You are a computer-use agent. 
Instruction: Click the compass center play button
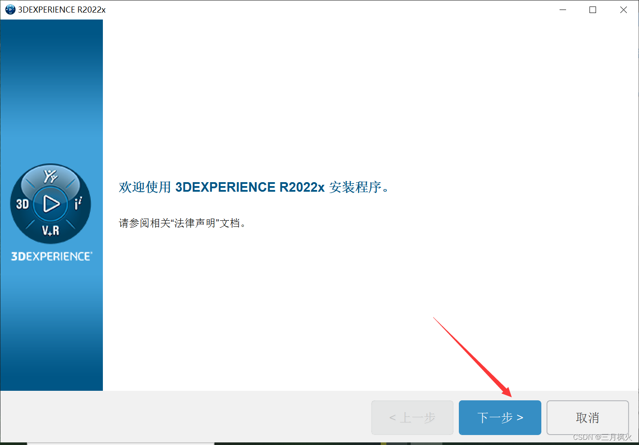click(x=51, y=203)
